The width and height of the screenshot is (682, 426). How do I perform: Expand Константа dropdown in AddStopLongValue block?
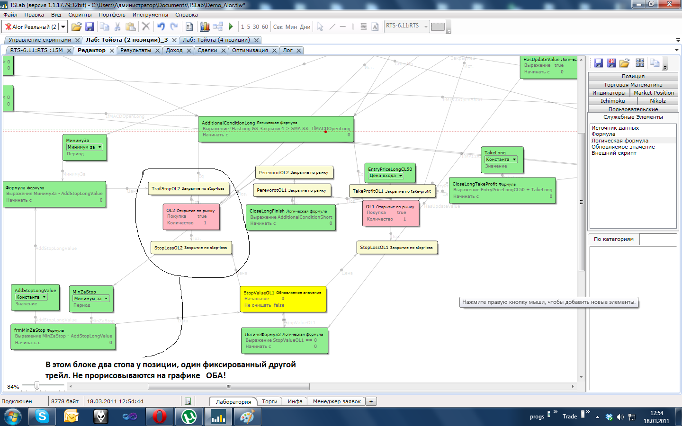(x=45, y=297)
